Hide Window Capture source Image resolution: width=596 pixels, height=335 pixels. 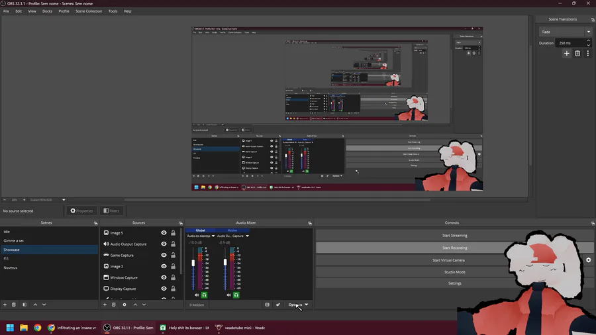click(x=164, y=277)
